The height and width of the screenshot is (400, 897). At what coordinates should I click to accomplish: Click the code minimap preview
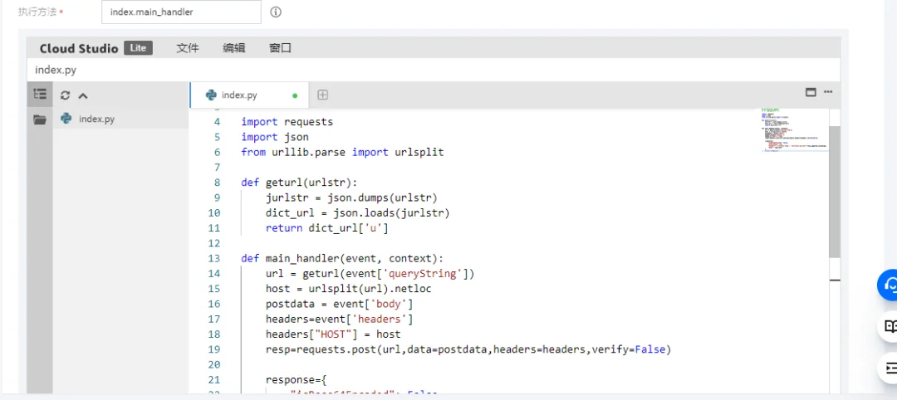[x=794, y=129]
